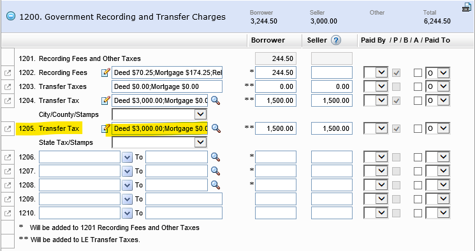
Task: Collapse the 1200 Government Recording section
Action: (x=11, y=16)
